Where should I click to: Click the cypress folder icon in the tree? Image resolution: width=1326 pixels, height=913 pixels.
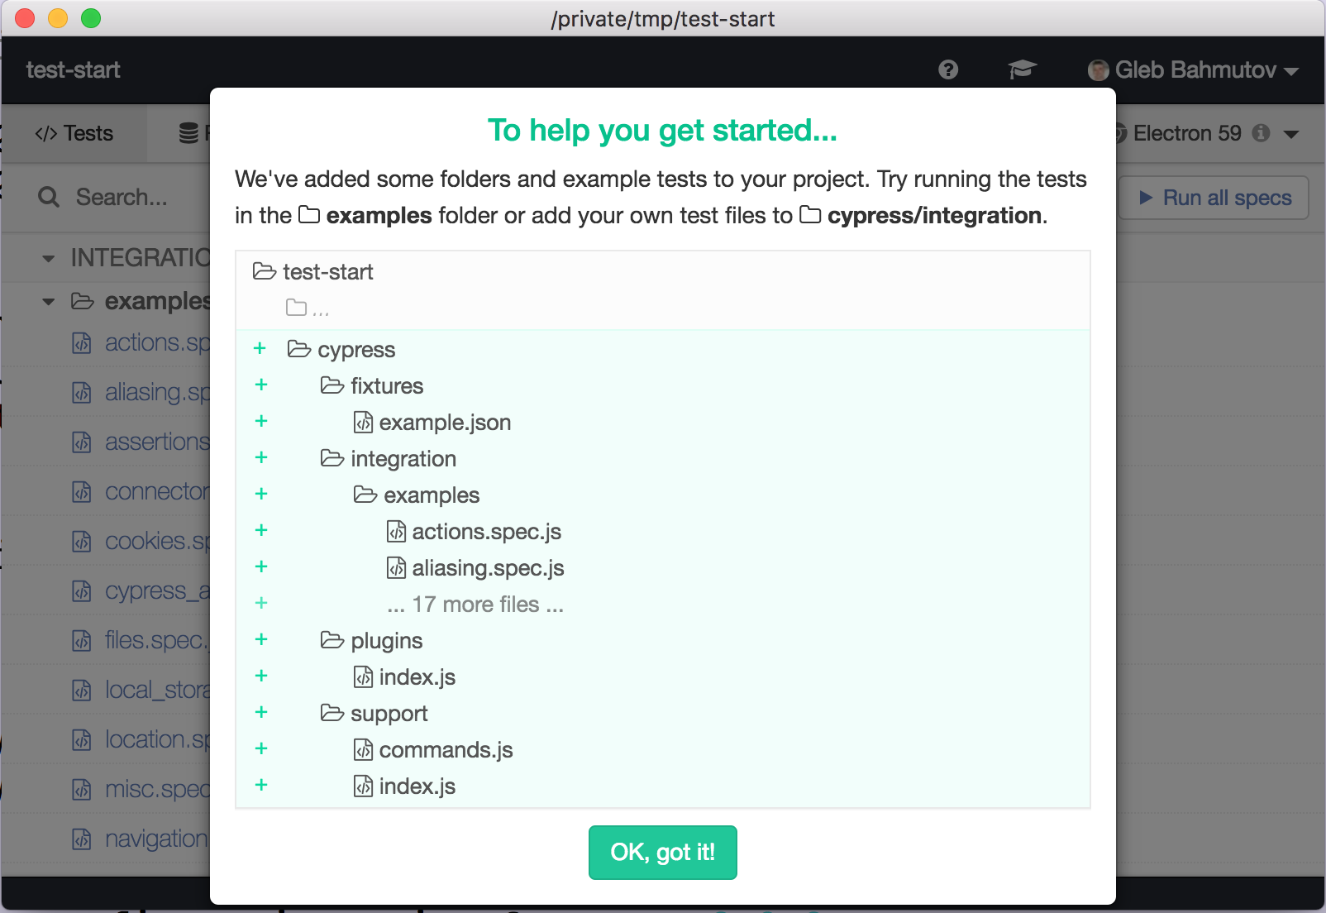click(x=298, y=350)
